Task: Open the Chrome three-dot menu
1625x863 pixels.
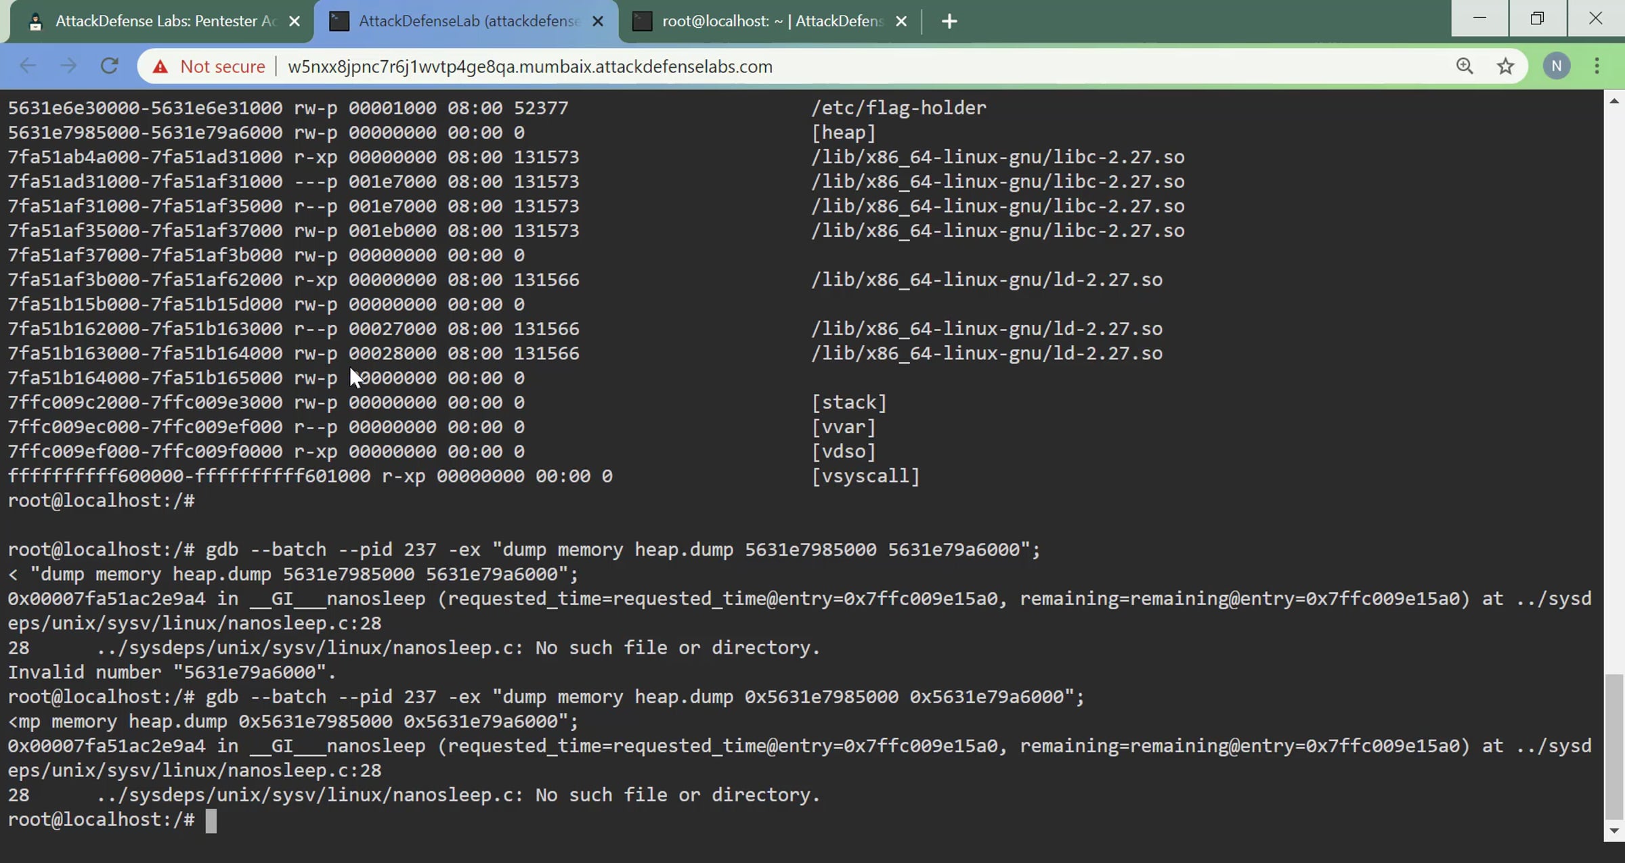Action: (1597, 66)
